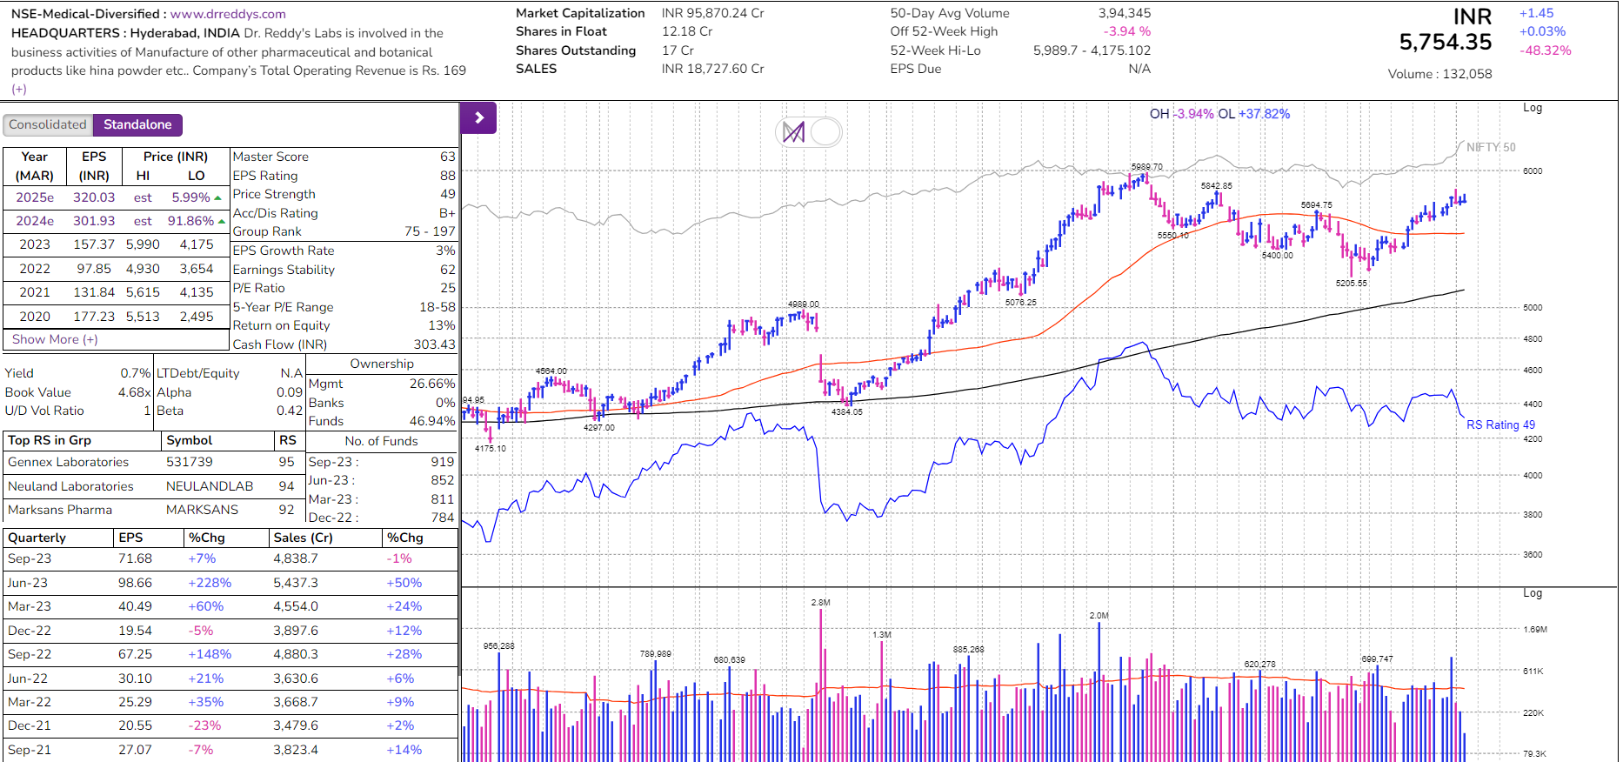This screenshot has height=762, width=1623.
Task: Toggle the M pattern recognition switch
Action: click(810, 132)
